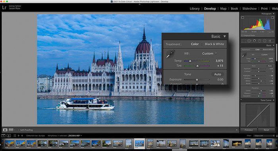The height and width of the screenshot is (151, 278).
Task: Click the right panel vertical scrollbar
Action: (x=276, y=53)
